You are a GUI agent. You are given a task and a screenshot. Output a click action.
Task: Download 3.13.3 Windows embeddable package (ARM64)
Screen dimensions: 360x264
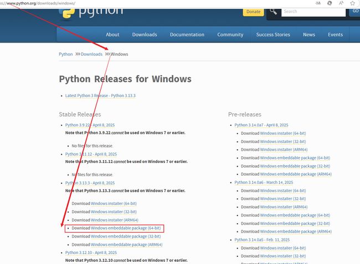[x=126, y=245]
